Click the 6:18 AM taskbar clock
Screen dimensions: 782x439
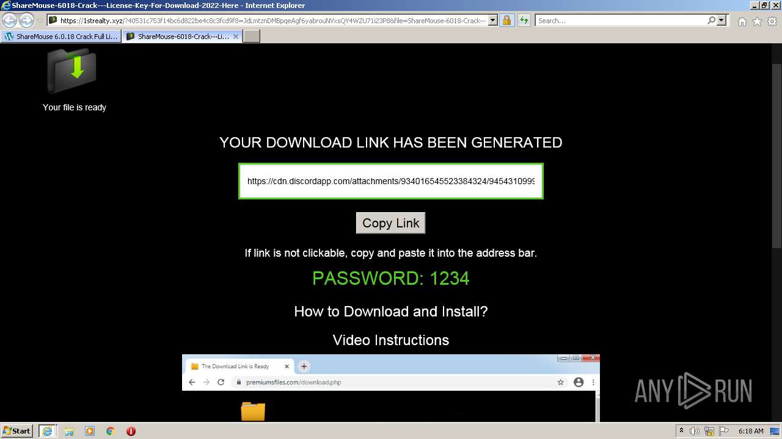pyautogui.click(x=751, y=431)
